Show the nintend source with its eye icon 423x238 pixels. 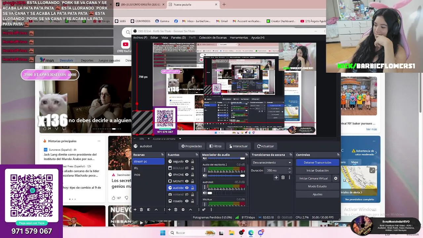point(187,194)
